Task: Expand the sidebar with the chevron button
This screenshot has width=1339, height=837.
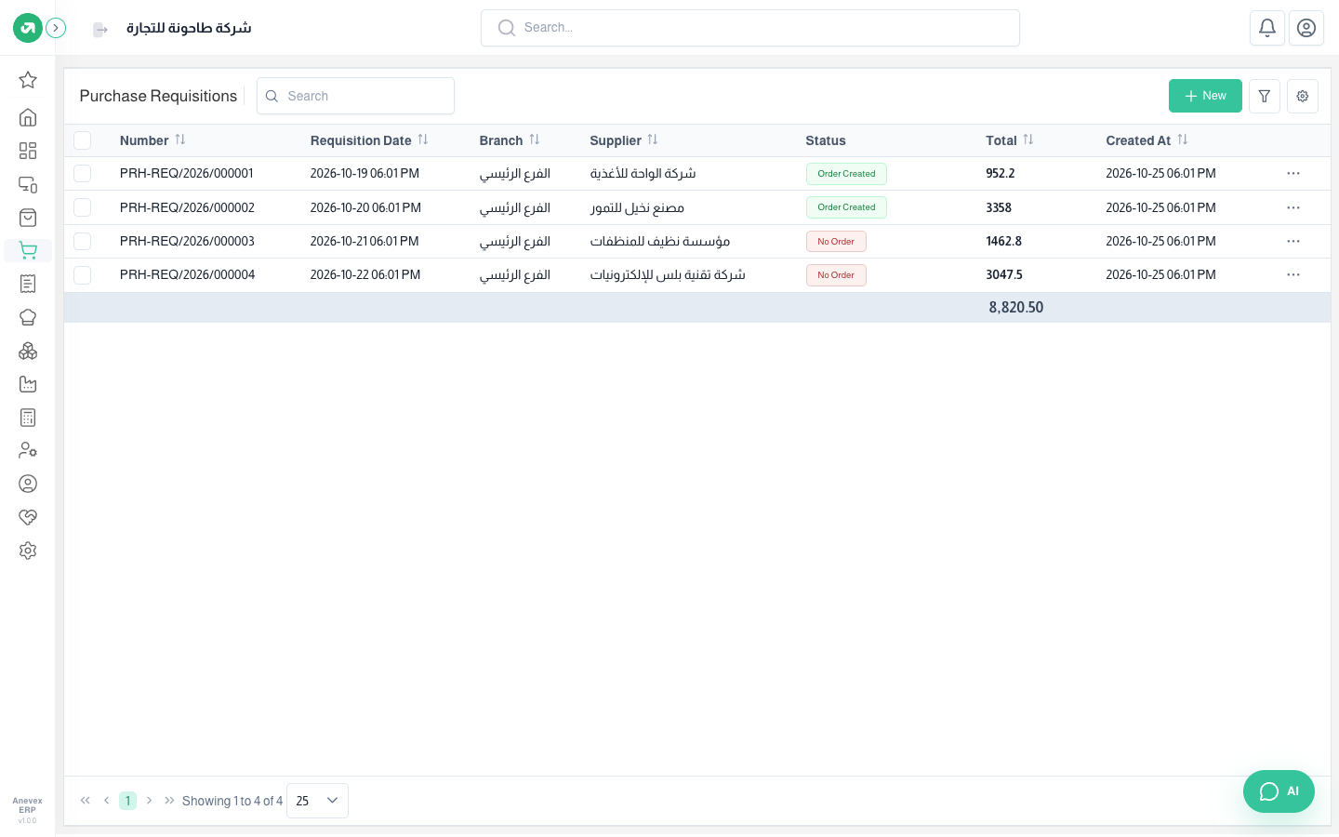Action: point(56,28)
